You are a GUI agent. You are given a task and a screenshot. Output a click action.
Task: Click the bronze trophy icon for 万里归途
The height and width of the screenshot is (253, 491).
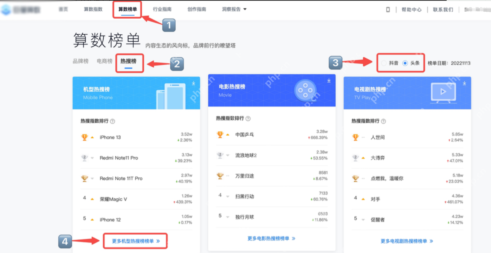tap(220, 176)
